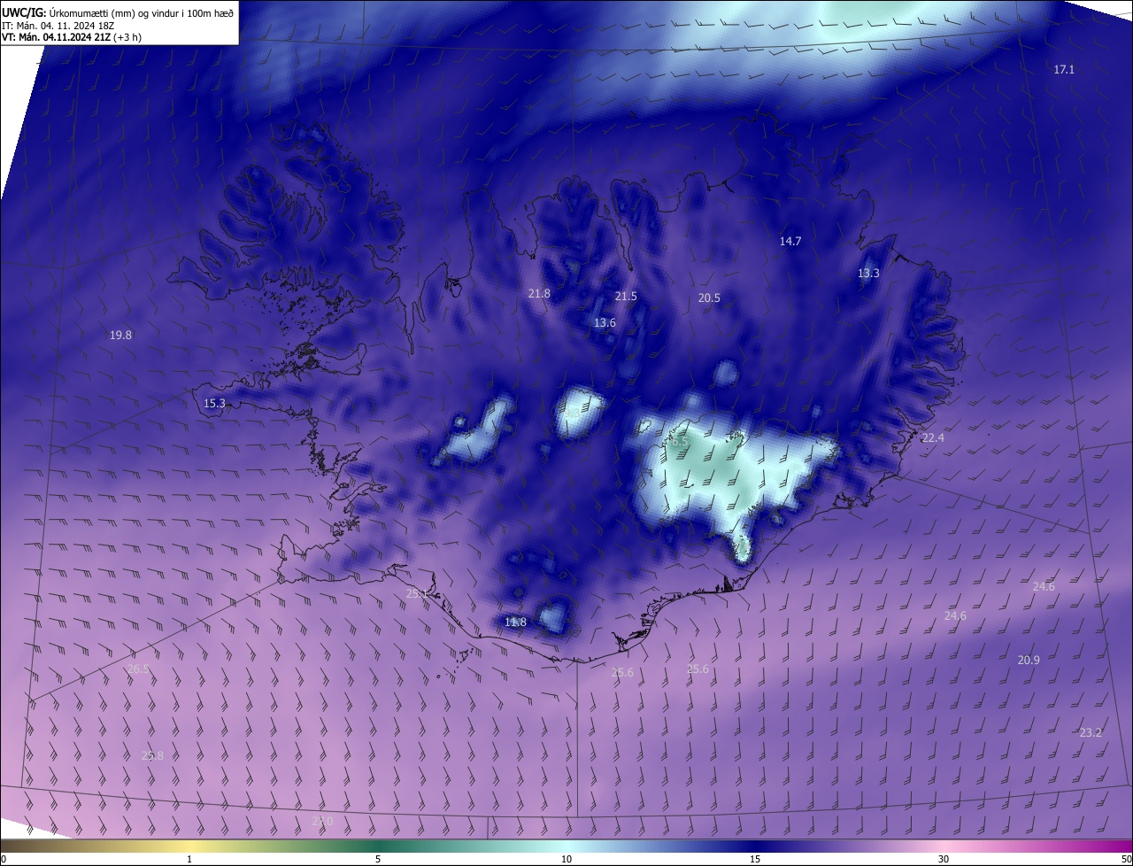Click the 17.1 value label

click(x=1064, y=69)
